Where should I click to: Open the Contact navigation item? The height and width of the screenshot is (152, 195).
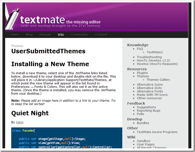tap(101, 35)
